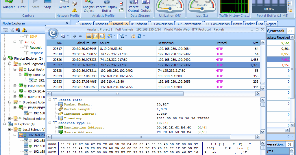Click the layout switch icon in packet toolbar
296x155 pixels.
(x=110, y=36)
